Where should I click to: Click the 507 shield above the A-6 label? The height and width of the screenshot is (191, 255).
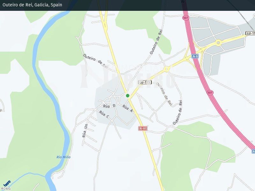(x=186, y=18)
